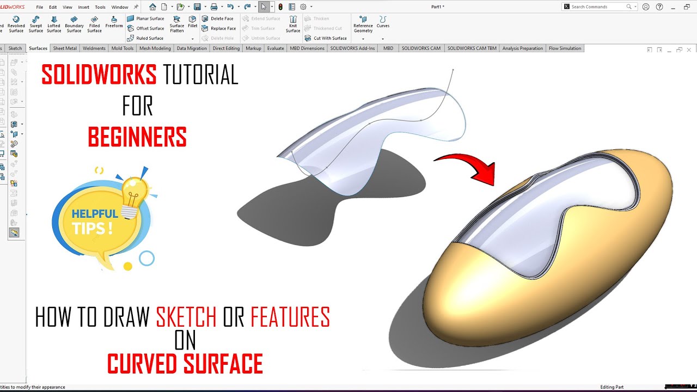Screen dimensions: 697x392
Task: Open the Tools menu
Action: tap(100, 7)
